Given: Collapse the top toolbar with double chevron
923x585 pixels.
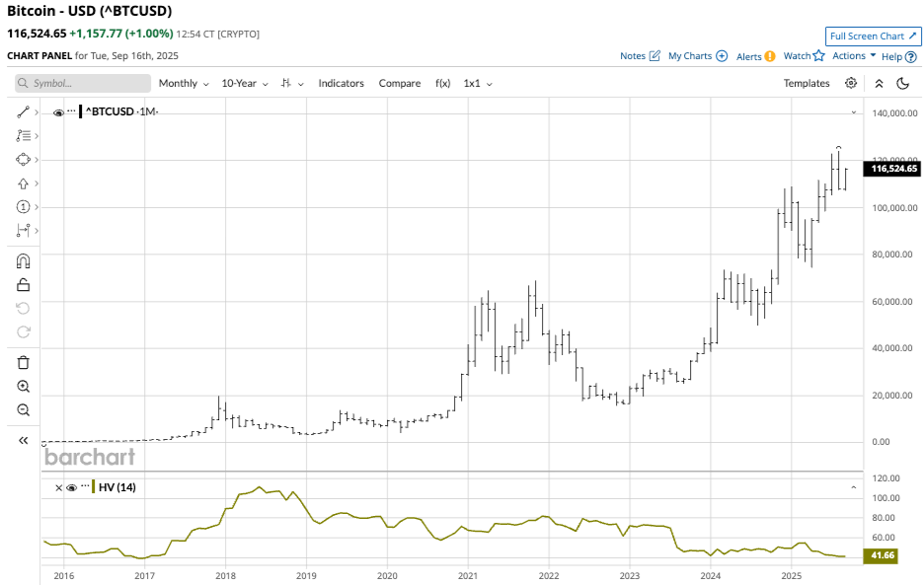Looking at the screenshot, I should [879, 83].
